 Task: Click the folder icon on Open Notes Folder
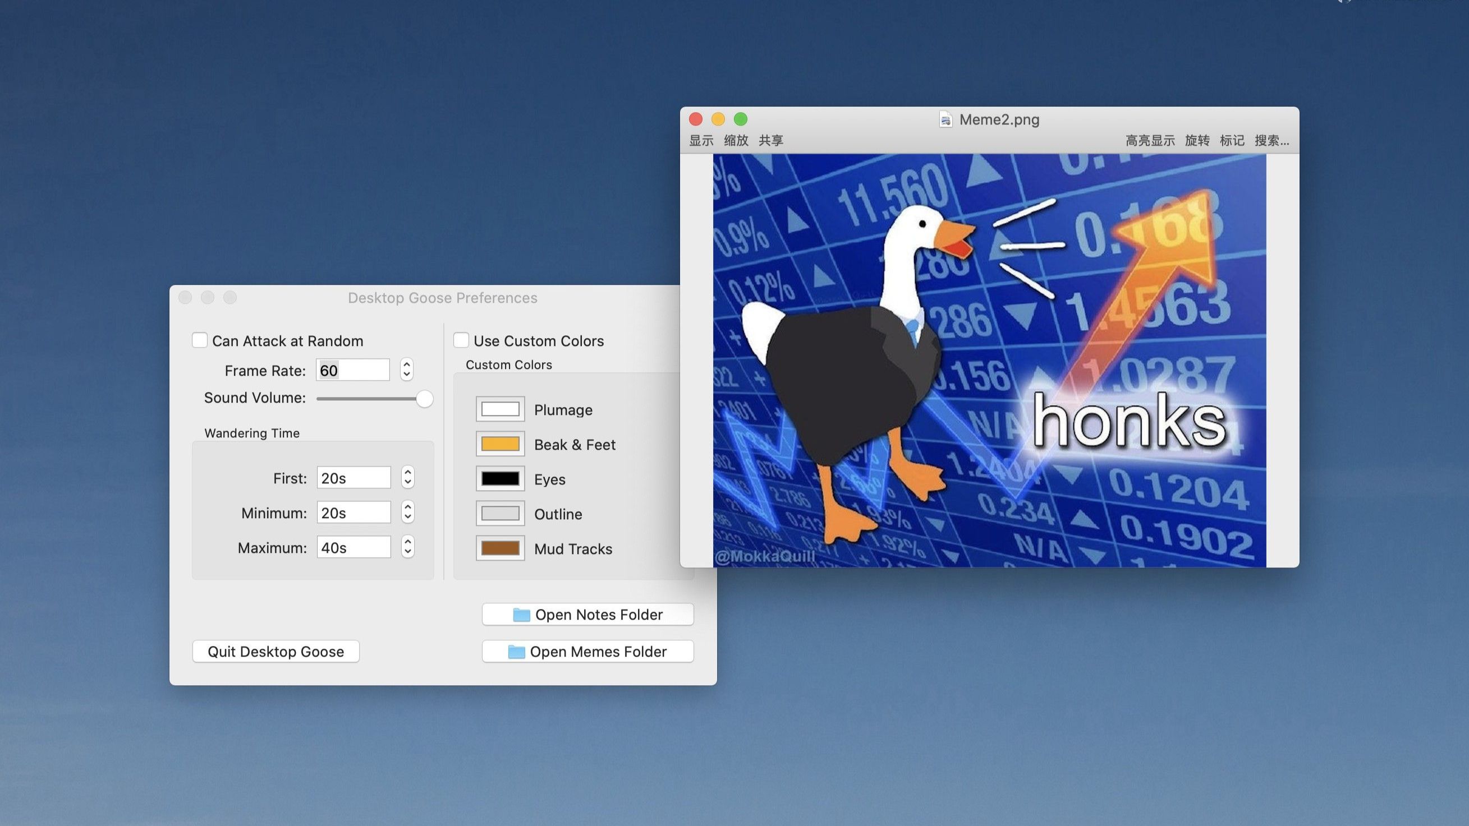tap(521, 615)
